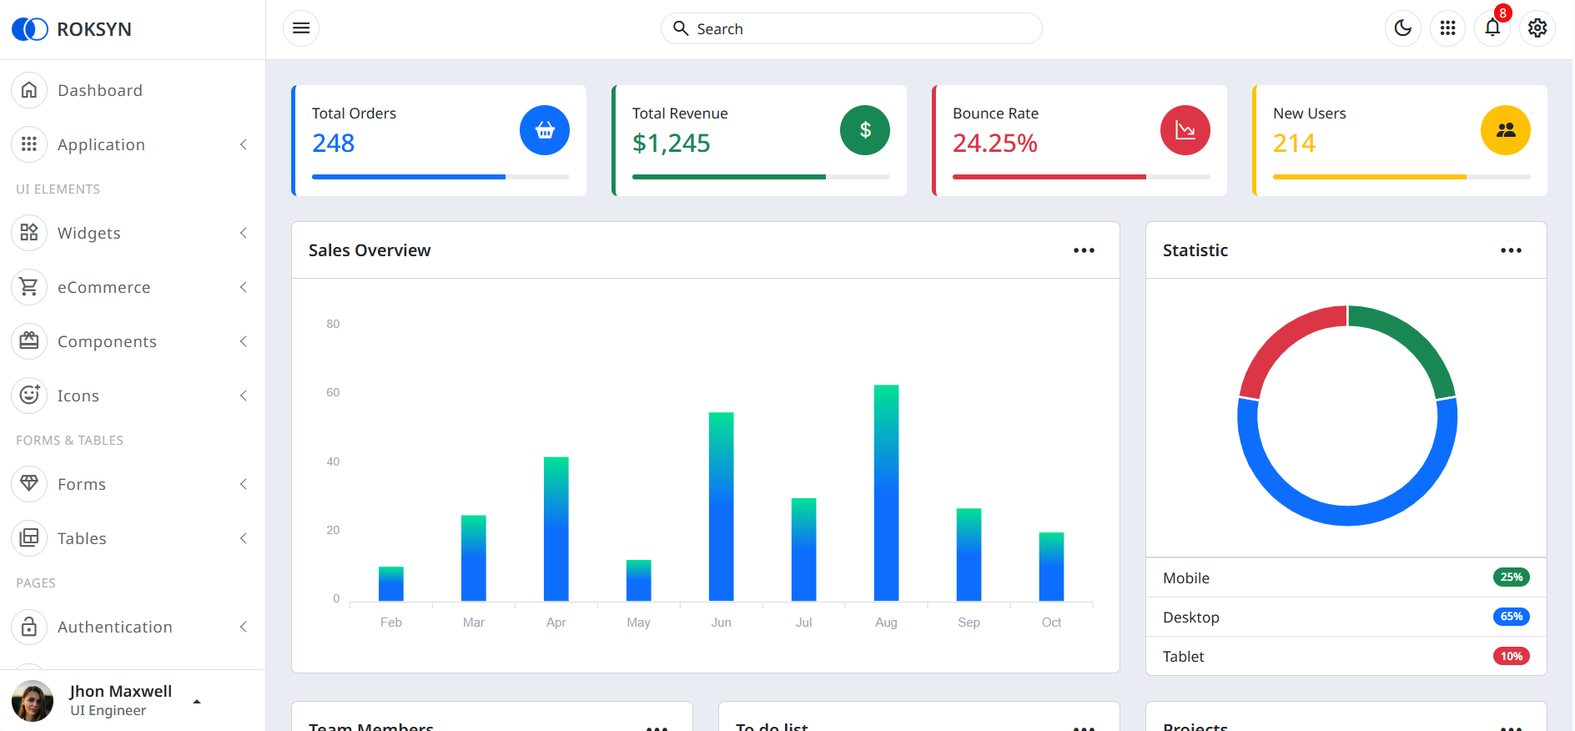Click the Sales Overview heading
Viewport: 1575px width, 731px height.
click(x=370, y=250)
